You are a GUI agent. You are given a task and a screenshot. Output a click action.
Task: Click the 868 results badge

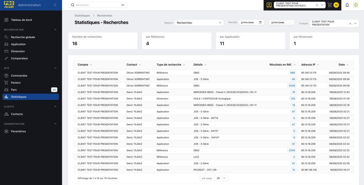[293, 73]
